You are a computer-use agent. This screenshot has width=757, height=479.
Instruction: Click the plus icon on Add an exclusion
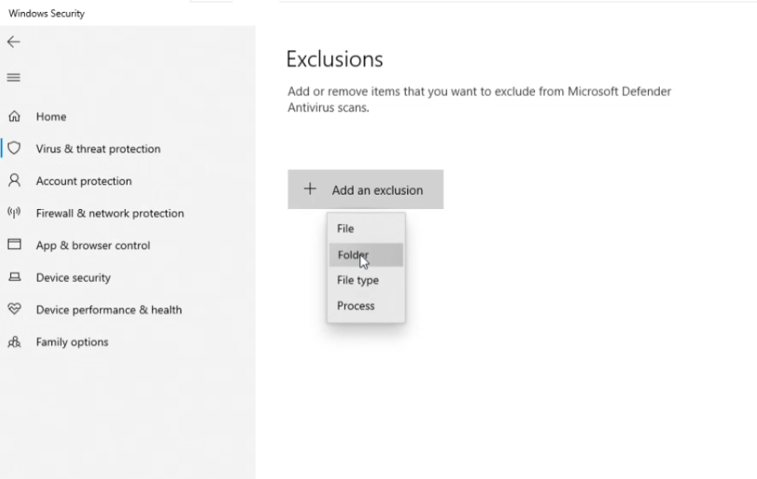(x=310, y=189)
